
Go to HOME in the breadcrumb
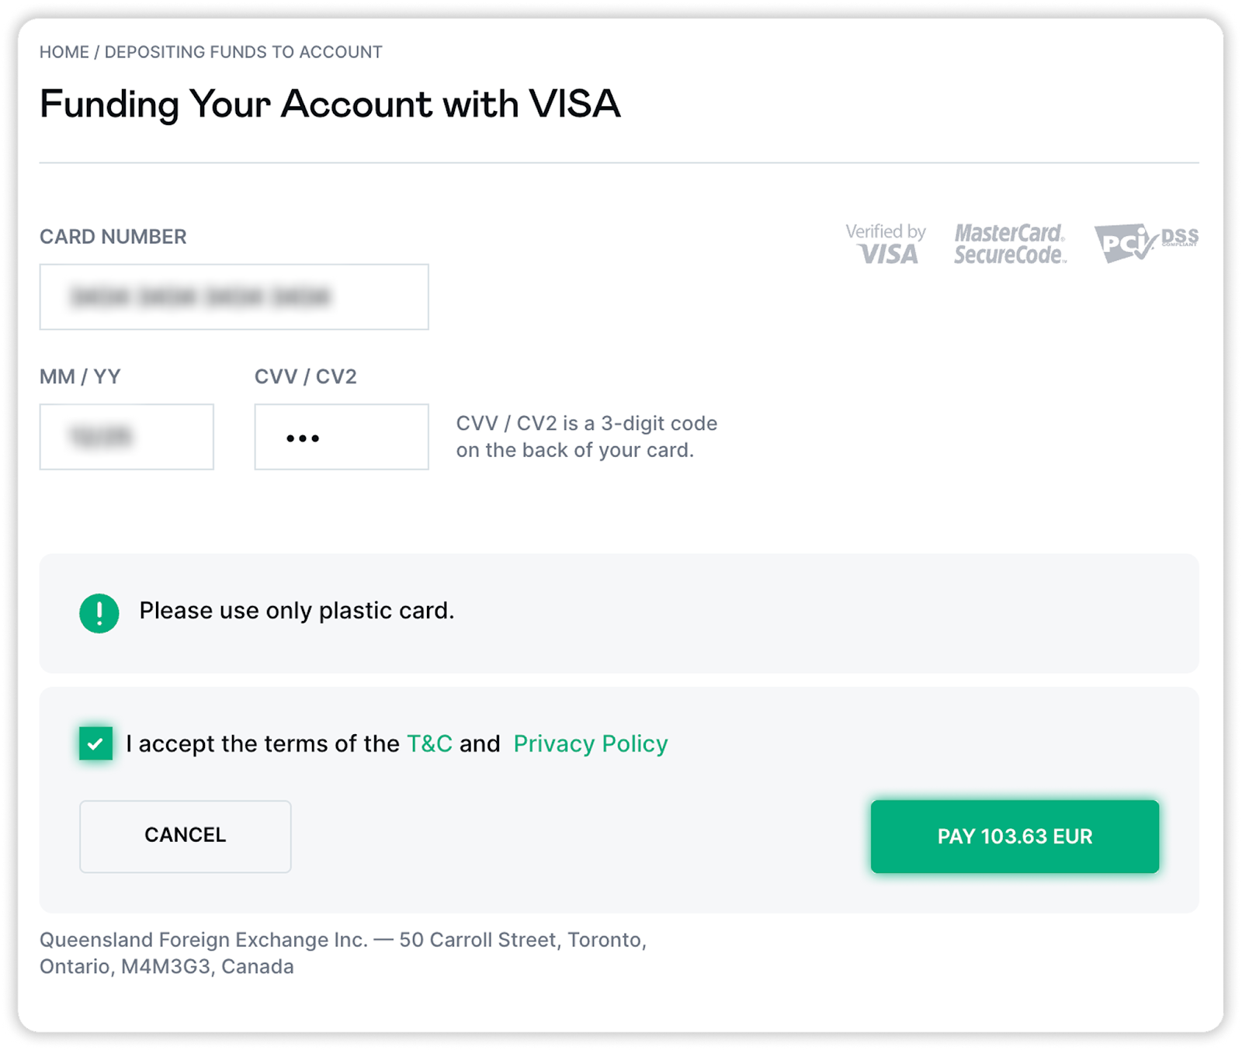coord(64,52)
